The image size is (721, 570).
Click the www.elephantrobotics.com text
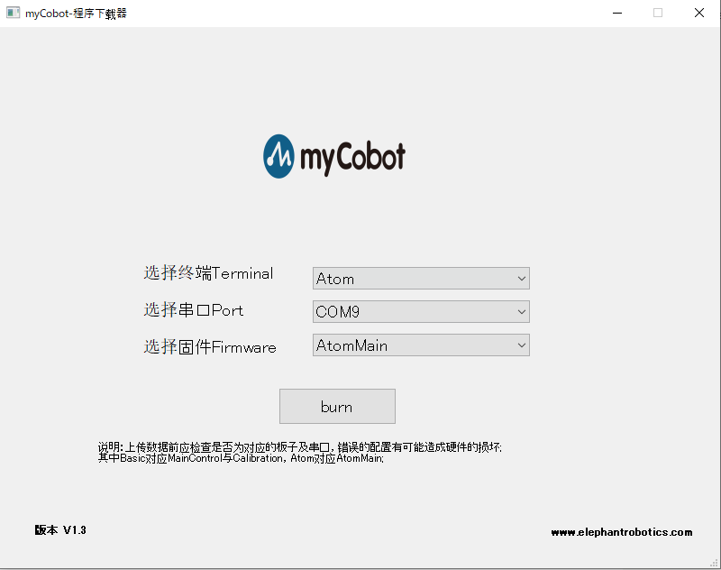622,532
